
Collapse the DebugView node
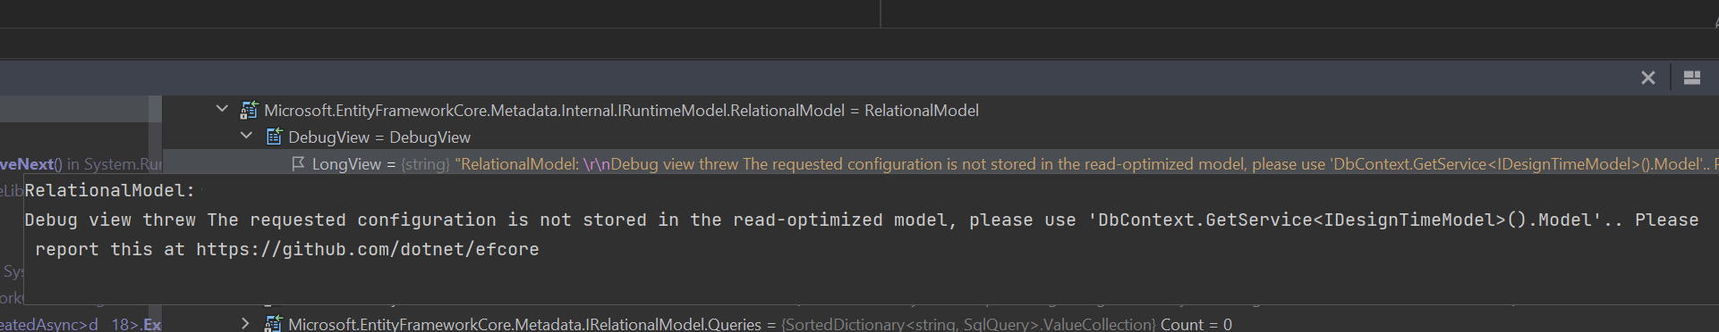click(x=246, y=137)
